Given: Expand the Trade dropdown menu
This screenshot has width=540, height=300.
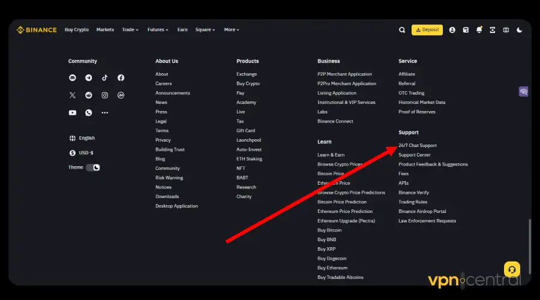Looking at the screenshot, I should (130, 30).
